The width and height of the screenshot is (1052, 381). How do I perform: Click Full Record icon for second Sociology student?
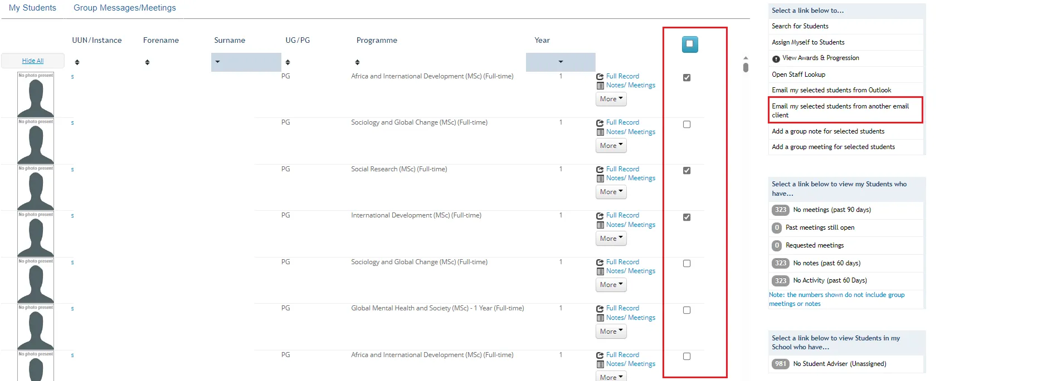600,263
